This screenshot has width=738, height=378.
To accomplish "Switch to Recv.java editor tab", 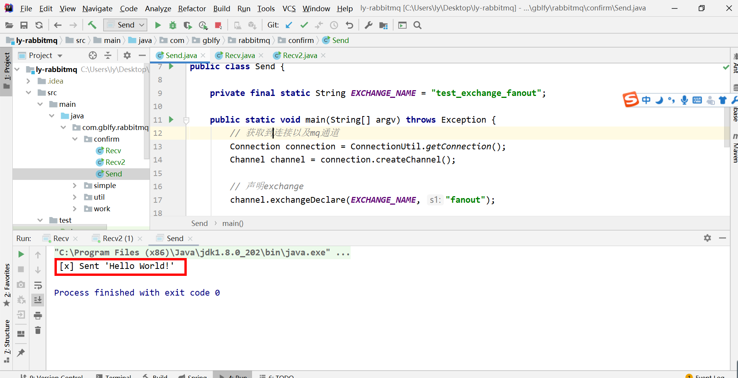I will [240, 55].
